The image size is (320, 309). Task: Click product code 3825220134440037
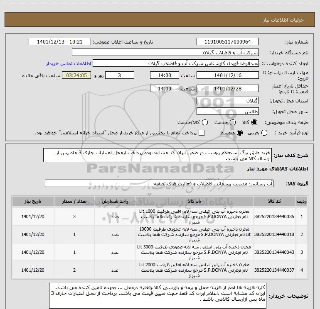point(274,270)
